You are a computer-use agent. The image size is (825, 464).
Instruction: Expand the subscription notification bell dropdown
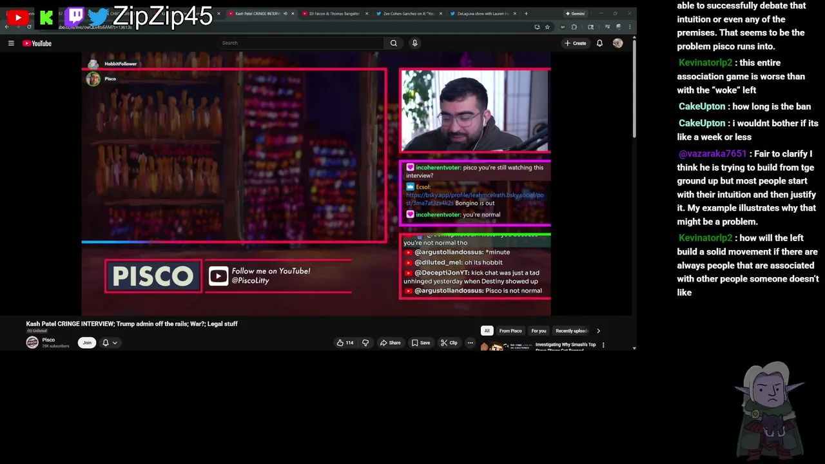click(x=110, y=343)
